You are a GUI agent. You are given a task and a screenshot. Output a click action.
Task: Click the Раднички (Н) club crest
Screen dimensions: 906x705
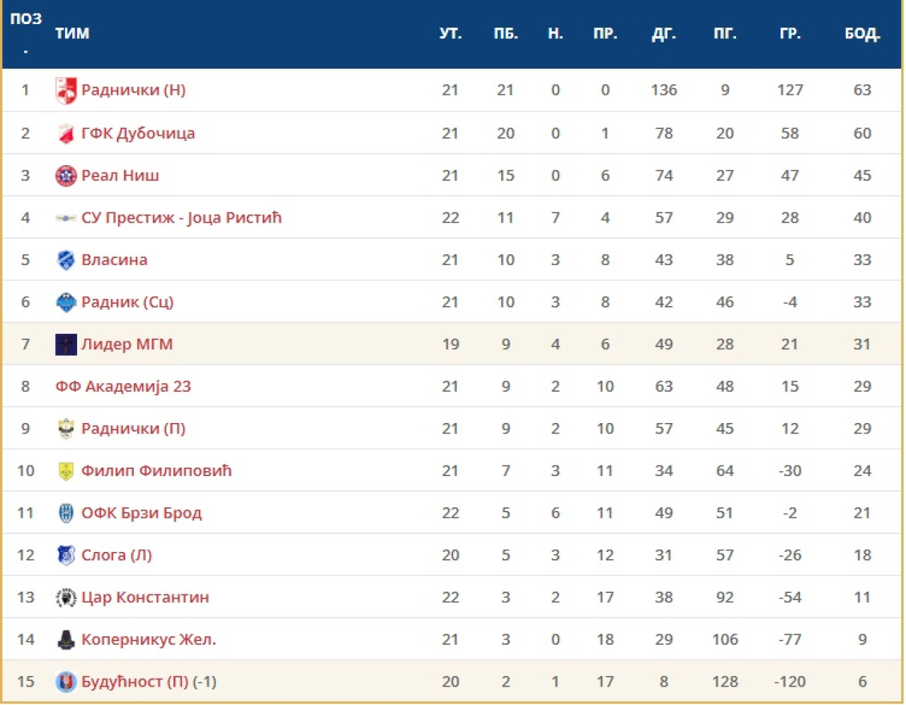pyautogui.click(x=66, y=91)
